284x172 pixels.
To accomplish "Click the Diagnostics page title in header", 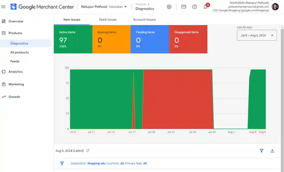I will pyautogui.click(x=145, y=8).
